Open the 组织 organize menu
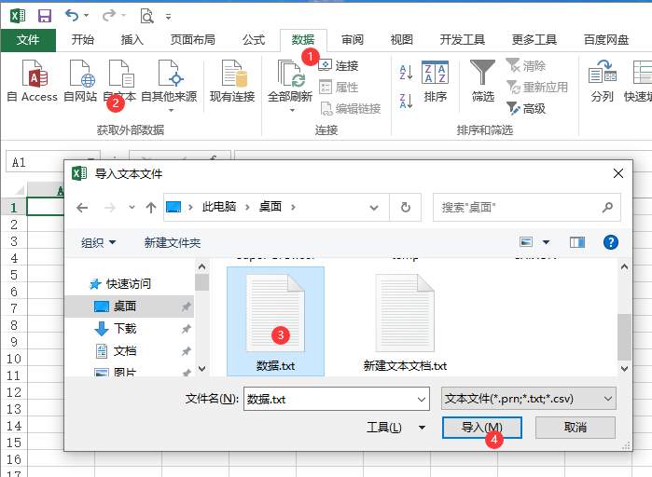This screenshot has width=652, height=477. click(99, 242)
